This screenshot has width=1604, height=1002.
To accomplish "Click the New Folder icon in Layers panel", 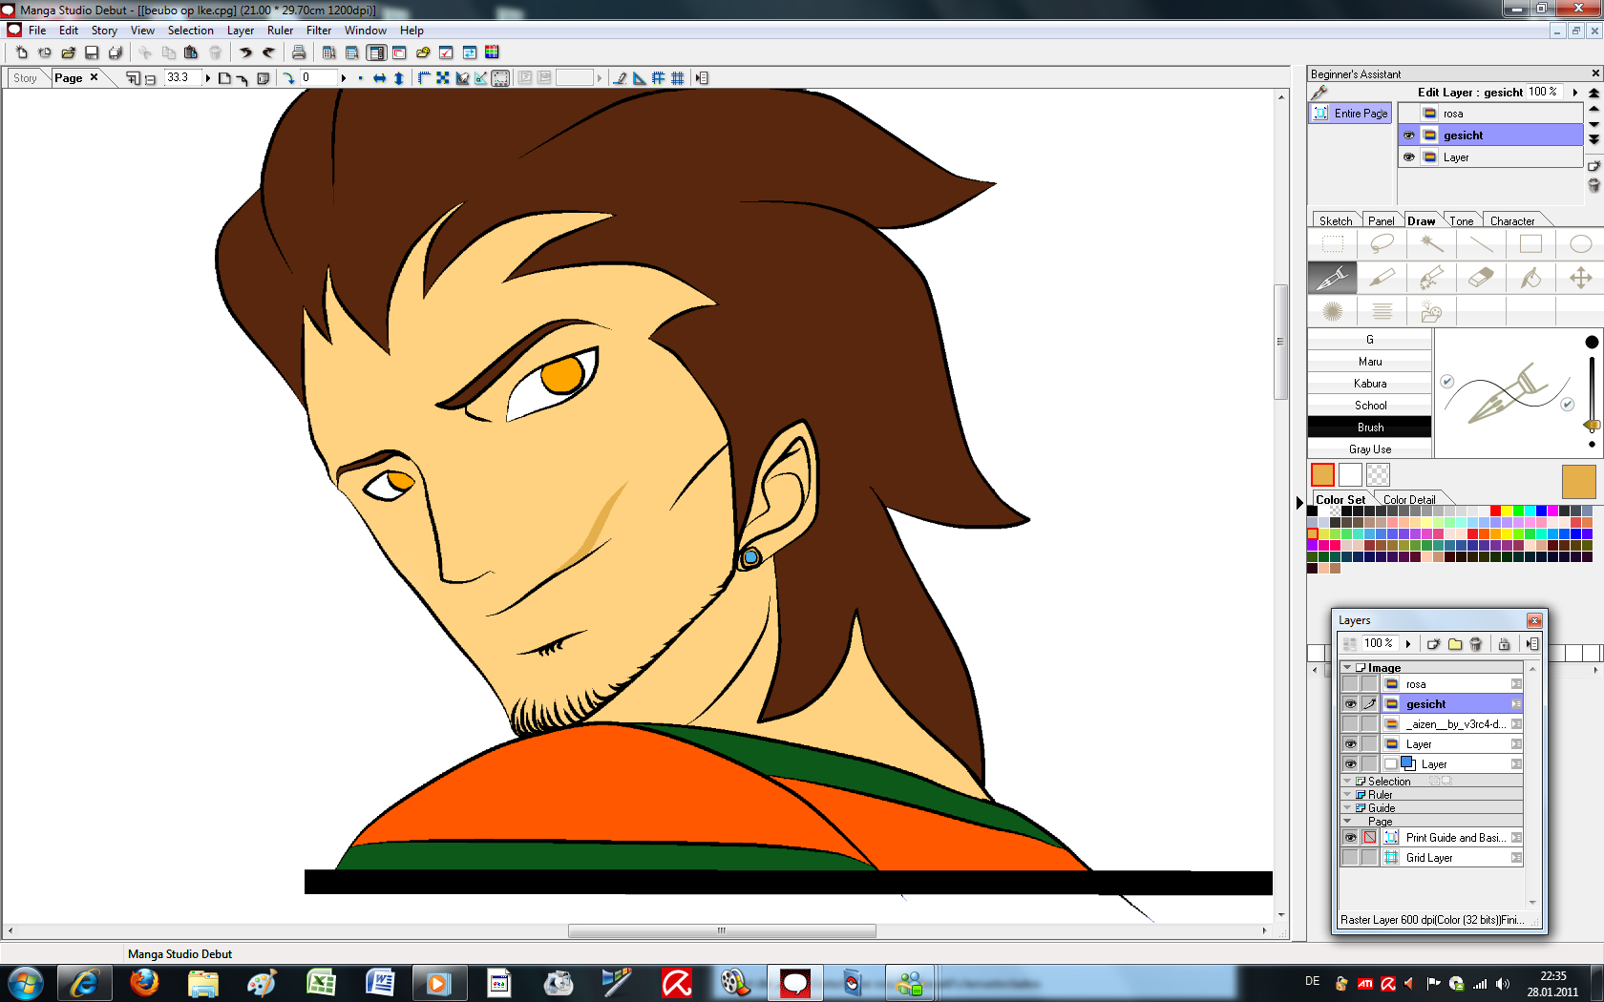I will [1455, 644].
